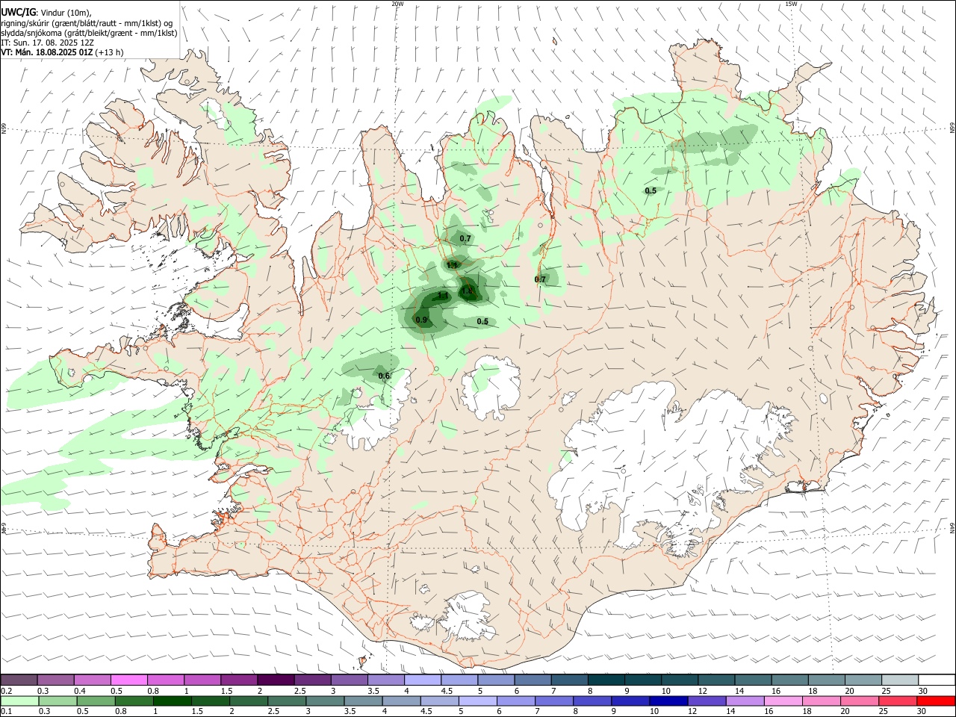Pick the light green swatch between 0.3 and 0.5 in rain legend

[x=58, y=701]
